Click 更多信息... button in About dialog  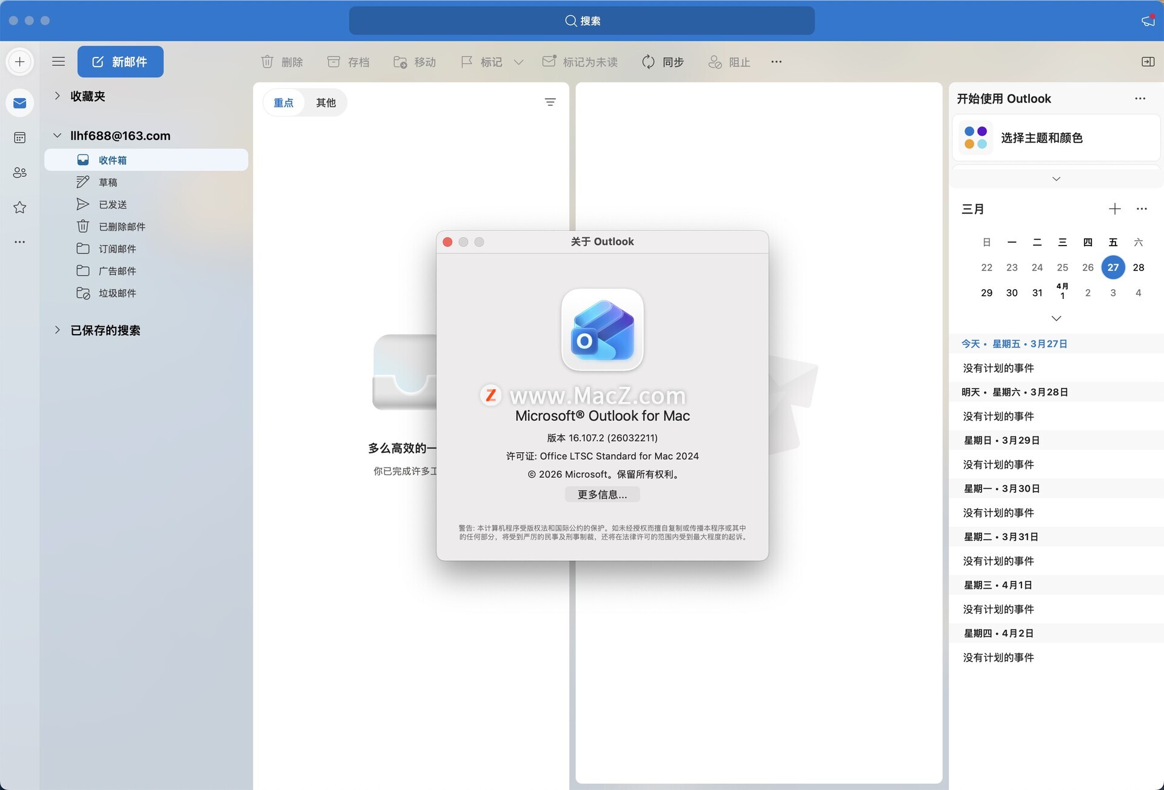pyautogui.click(x=602, y=495)
